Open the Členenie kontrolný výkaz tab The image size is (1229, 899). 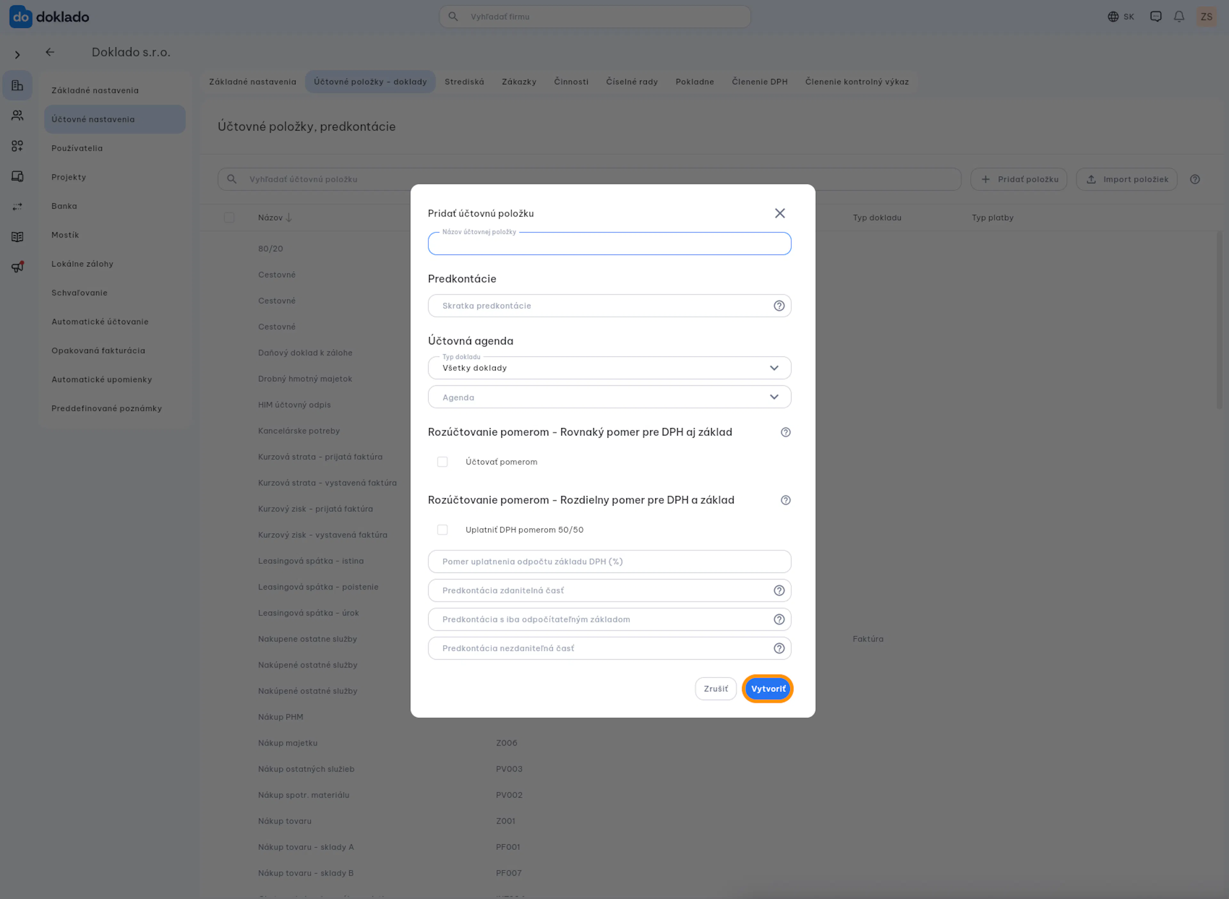coord(857,82)
